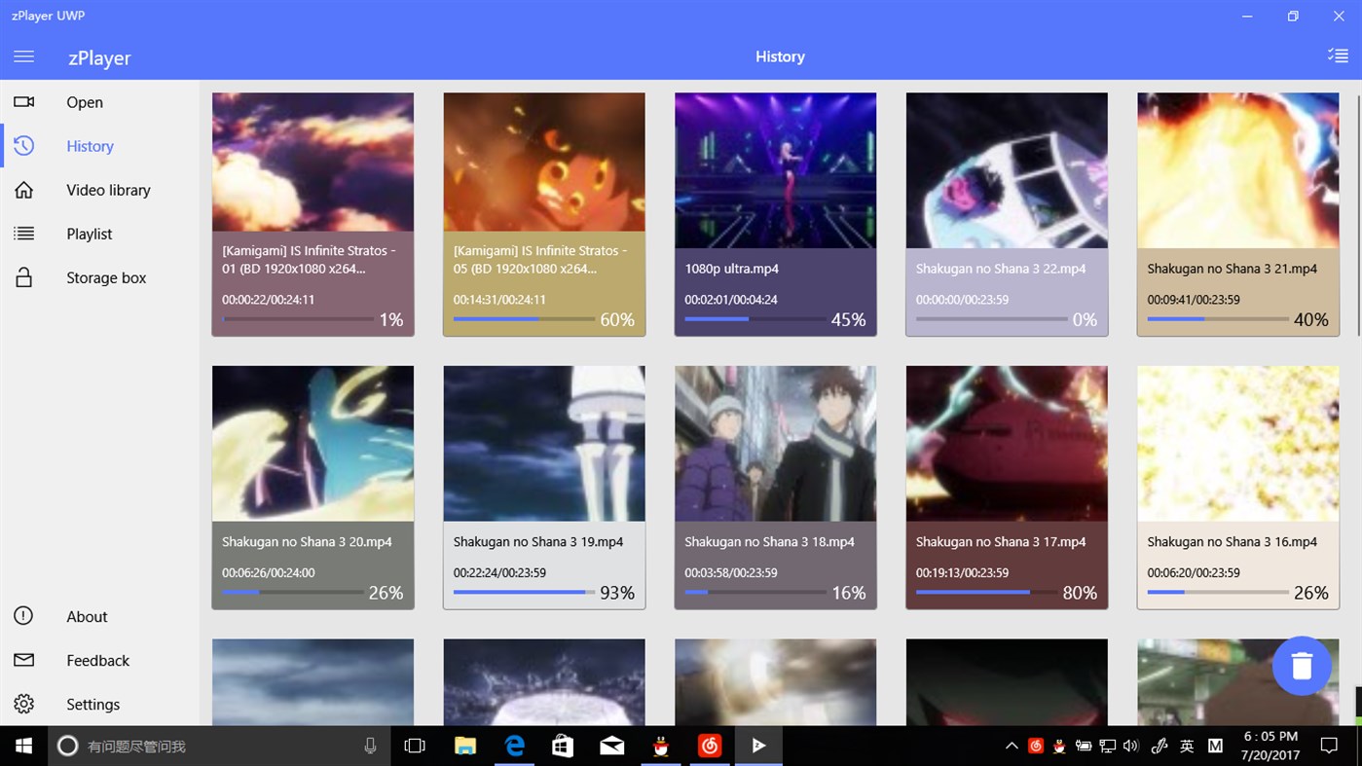The width and height of the screenshot is (1362, 766).
Task: Play [Kamigami] IS Infinite Stratos - 01
Action: click(313, 161)
